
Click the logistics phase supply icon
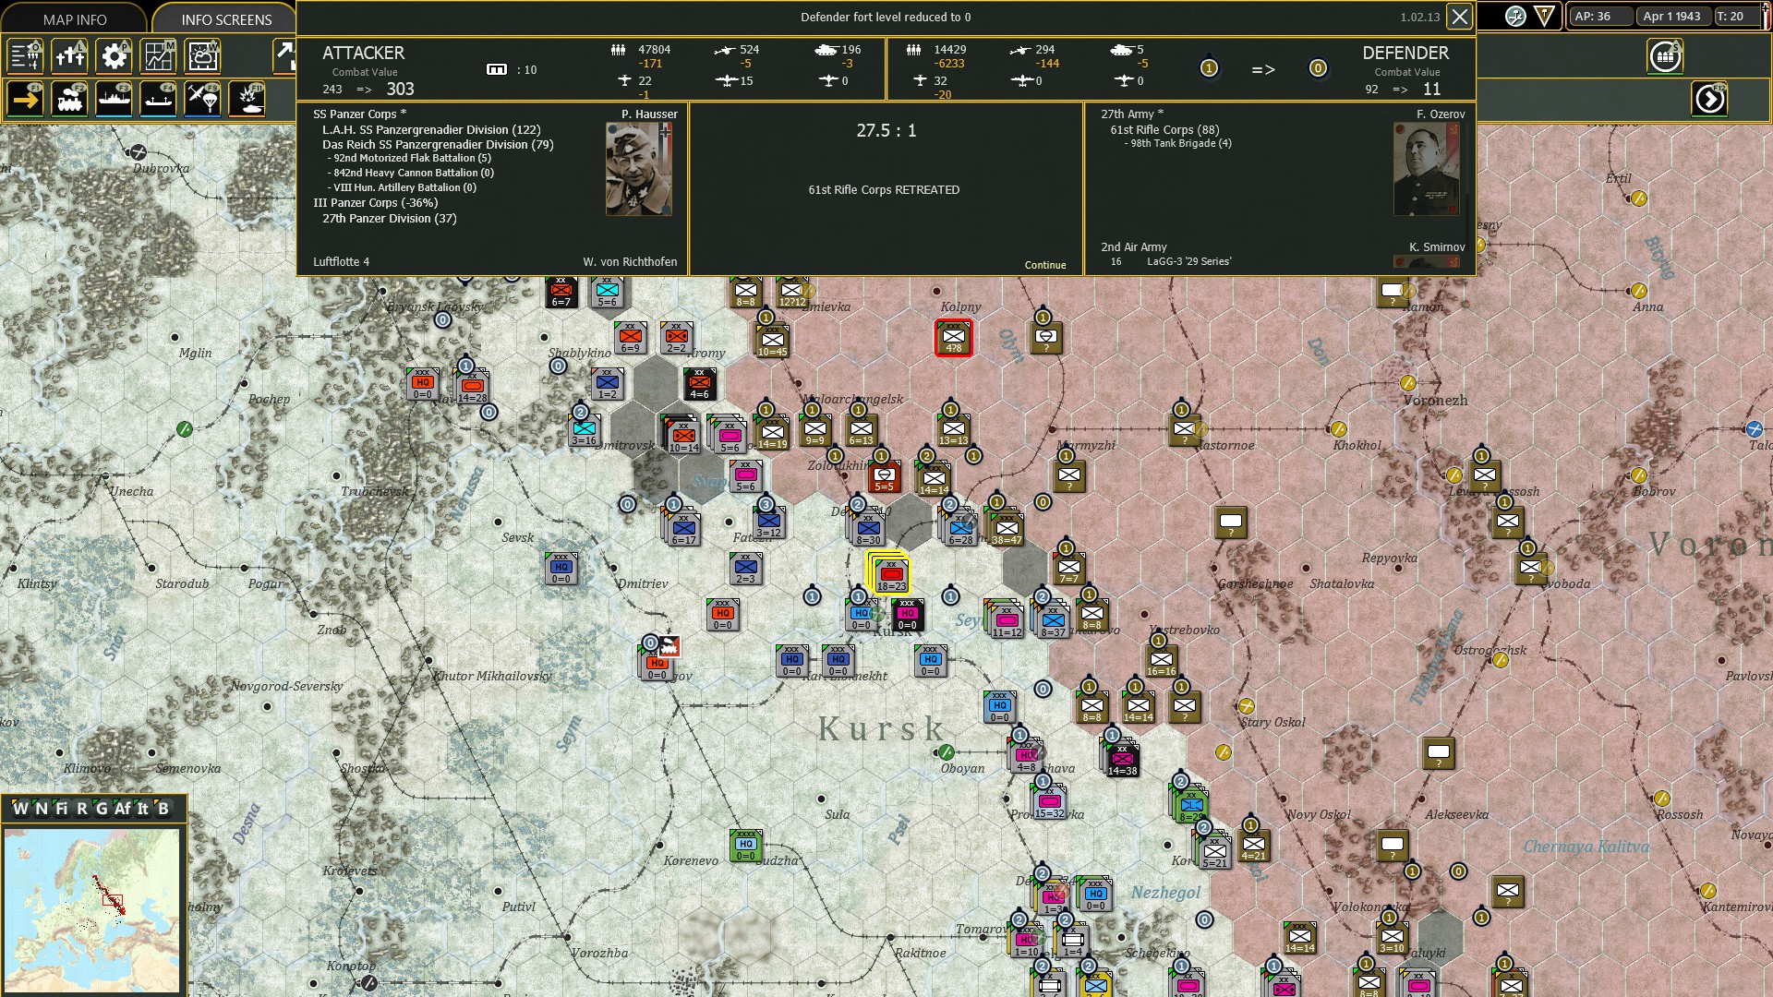point(1665,56)
